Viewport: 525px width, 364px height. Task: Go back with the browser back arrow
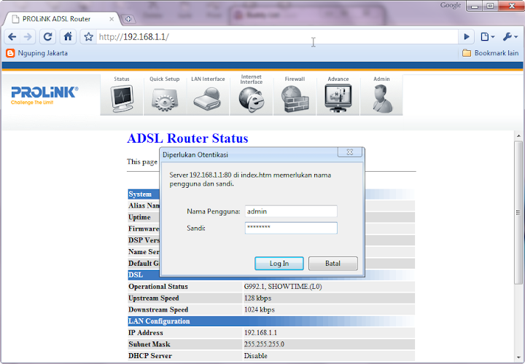coord(12,37)
